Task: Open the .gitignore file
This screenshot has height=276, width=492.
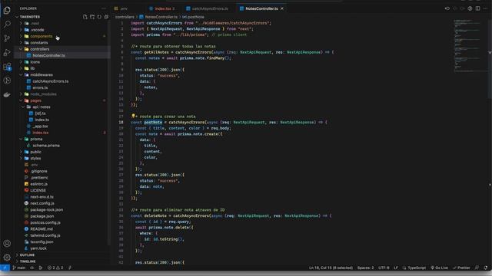Action: [39, 171]
